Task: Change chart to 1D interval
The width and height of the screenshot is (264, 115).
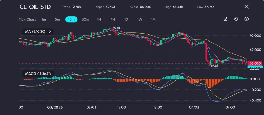Action: [x=126, y=19]
